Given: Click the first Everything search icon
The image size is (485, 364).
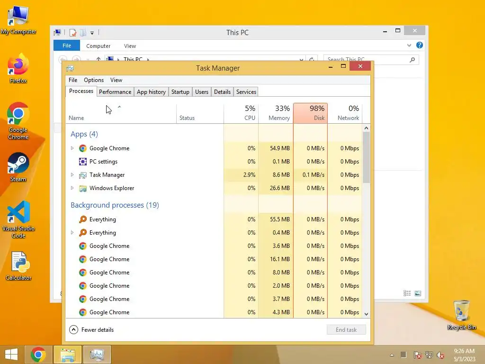Looking at the screenshot, I should pyautogui.click(x=82, y=219).
